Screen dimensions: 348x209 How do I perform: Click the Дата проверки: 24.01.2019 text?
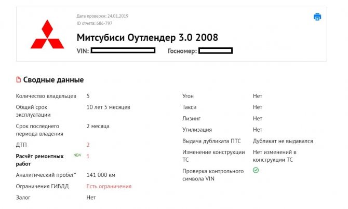click(102, 16)
